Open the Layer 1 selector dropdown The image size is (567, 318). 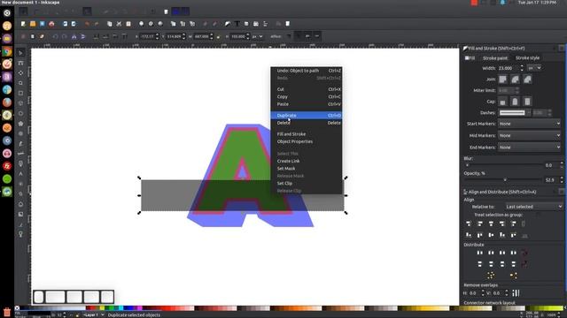pyautogui.click(x=93, y=314)
